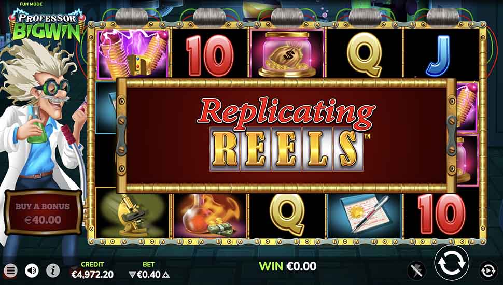Decrease the bet amount arrow
The height and width of the screenshot is (285, 503).
[x=132, y=275]
